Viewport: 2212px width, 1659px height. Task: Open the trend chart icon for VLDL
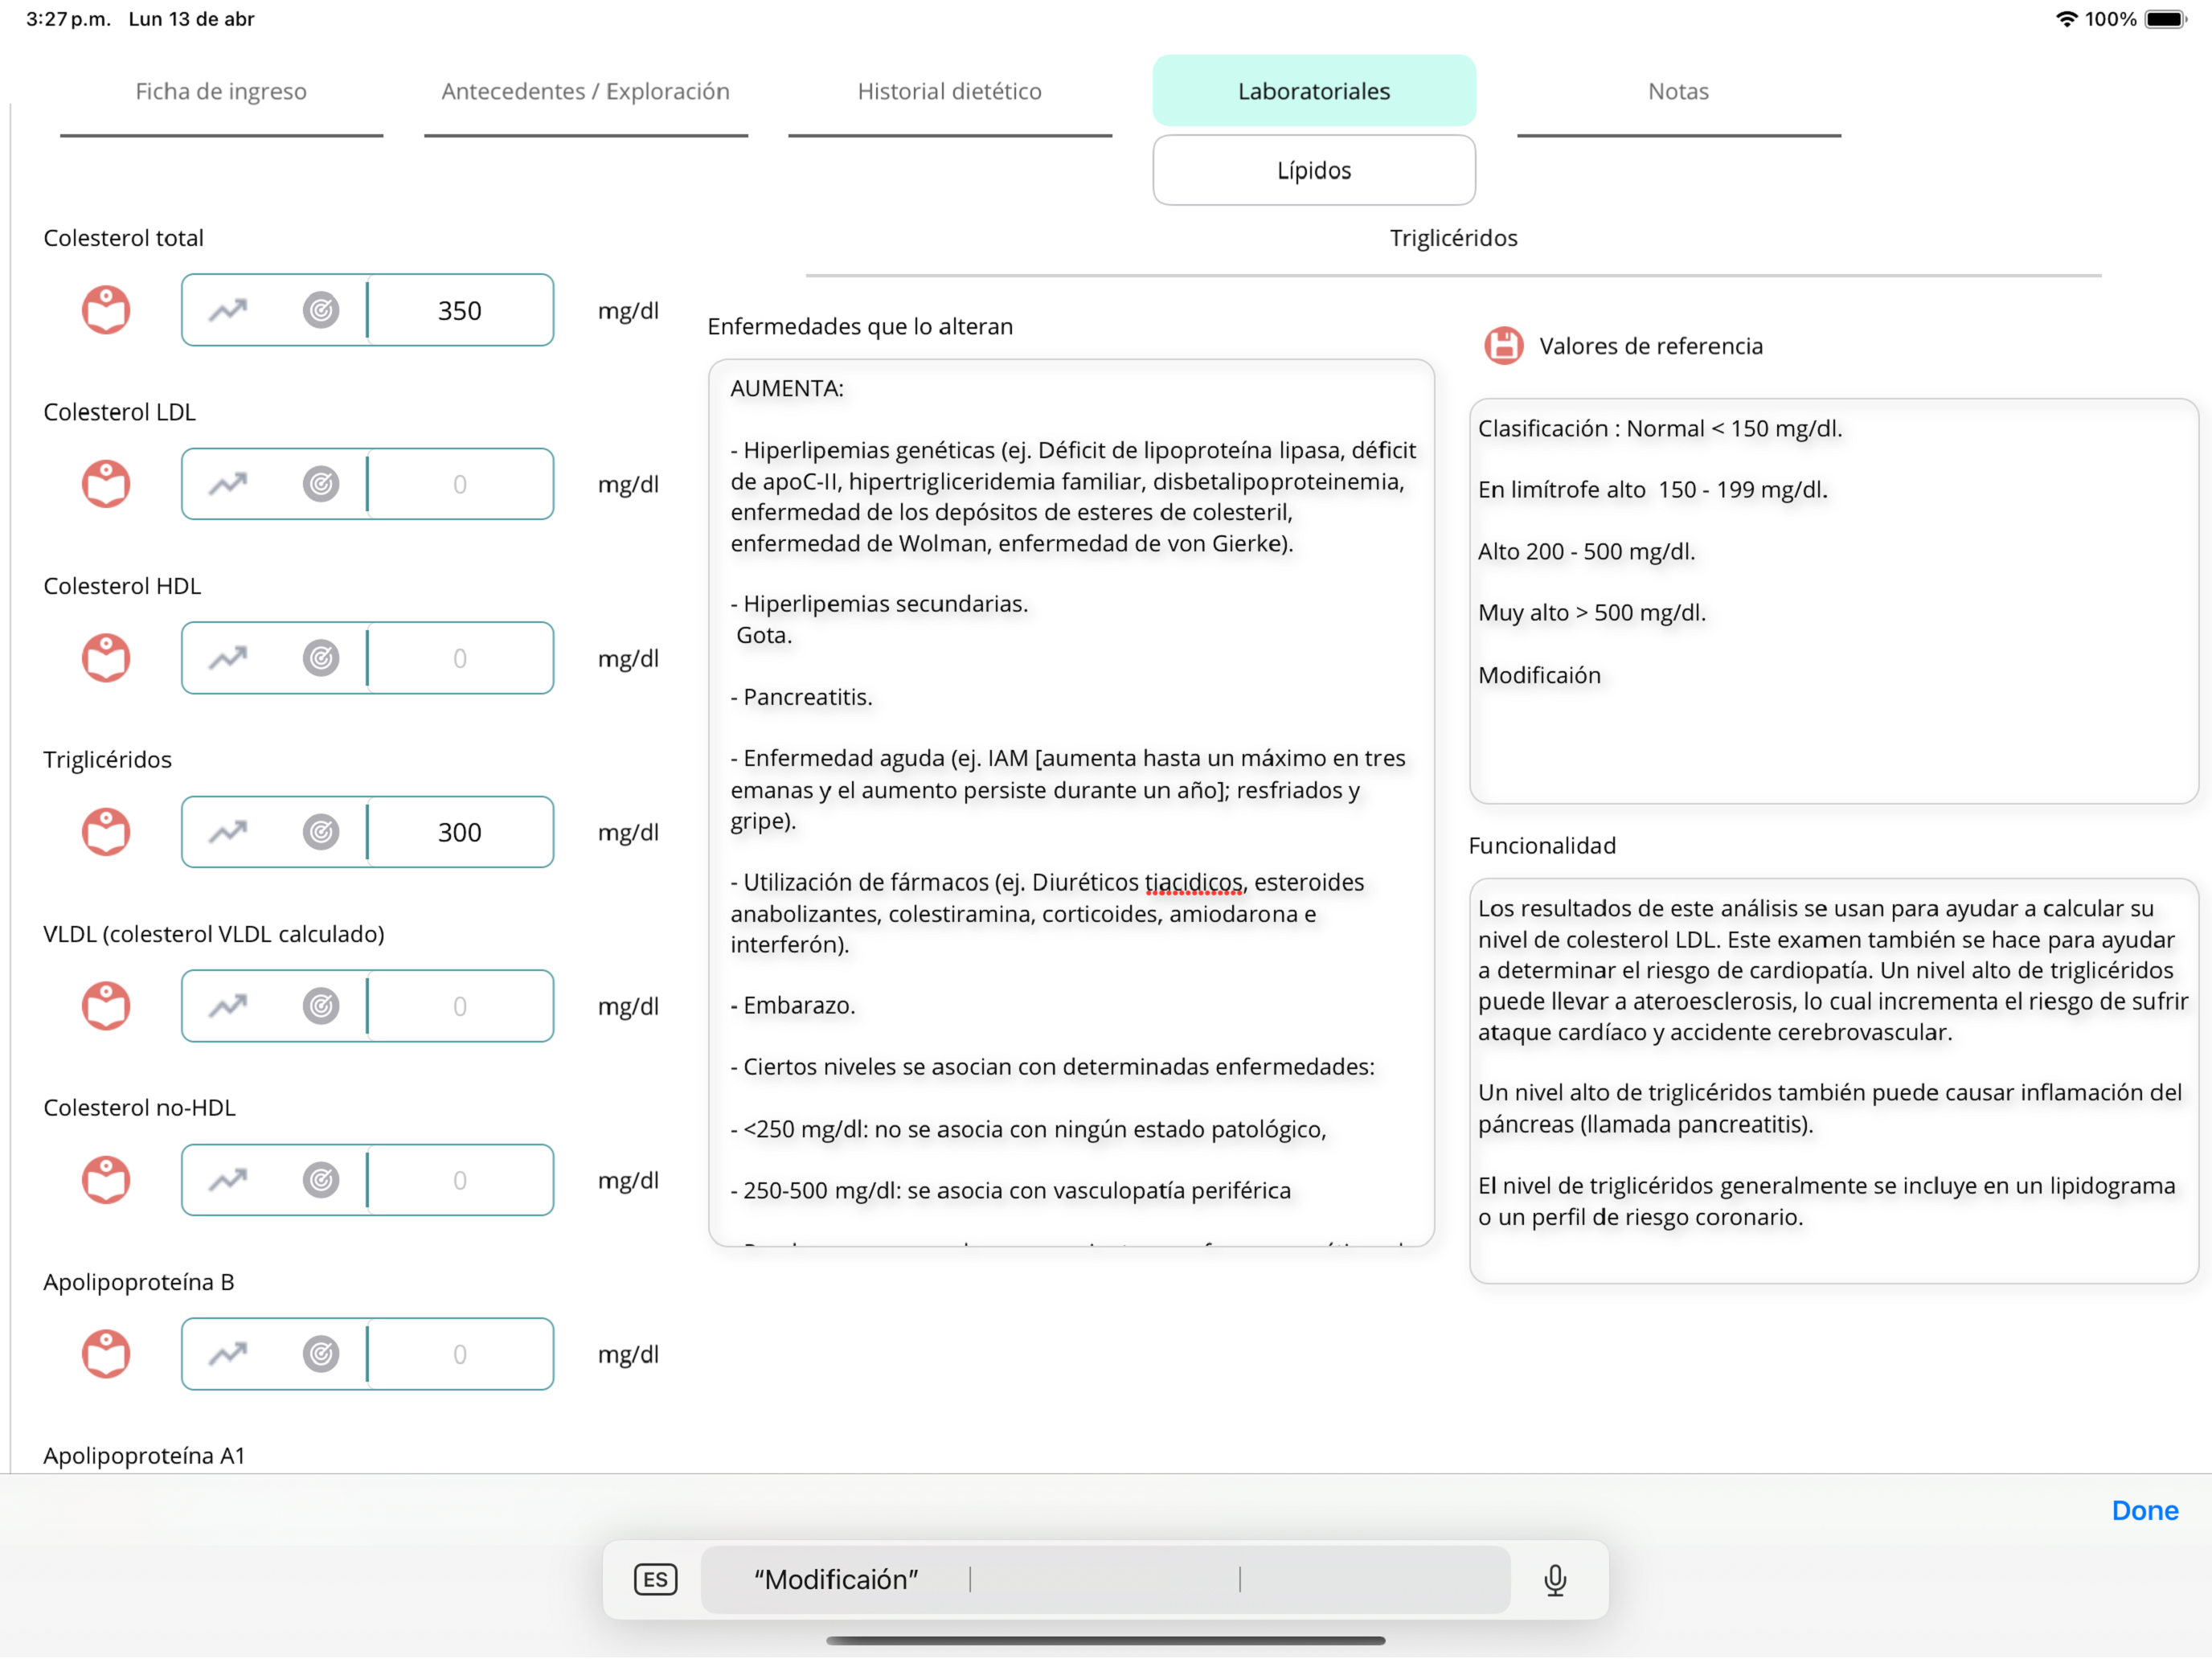point(228,1006)
